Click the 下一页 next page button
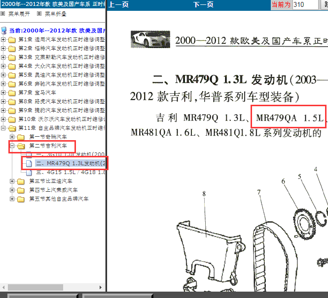 (203, 4)
